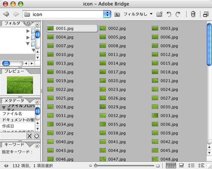Select file 0048.jpg
The width and height of the screenshot is (212, 169).
[x=165, y=159]
